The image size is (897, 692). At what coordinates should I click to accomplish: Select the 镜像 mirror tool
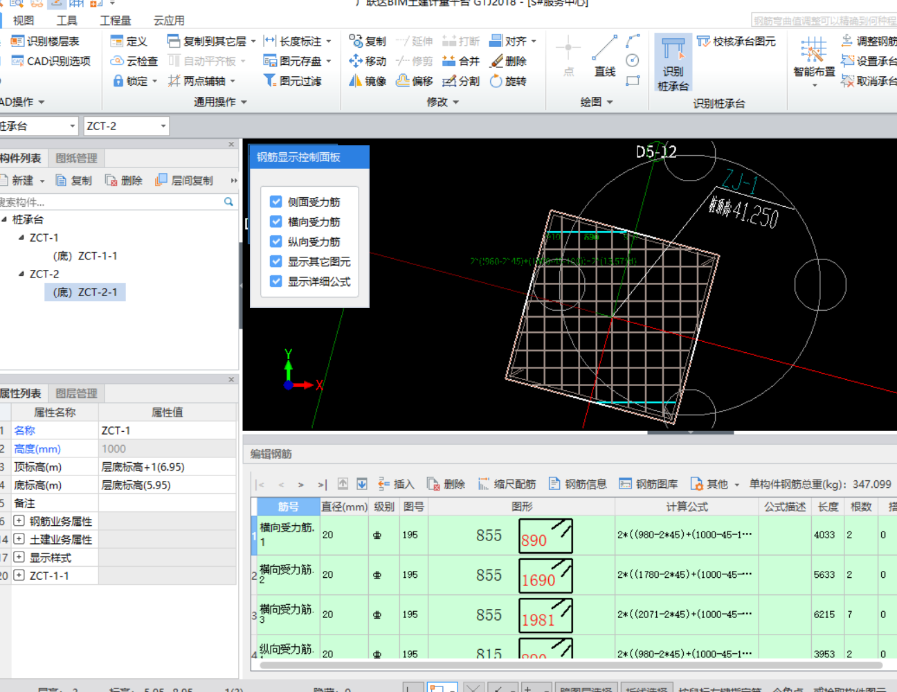pos(368,81)
